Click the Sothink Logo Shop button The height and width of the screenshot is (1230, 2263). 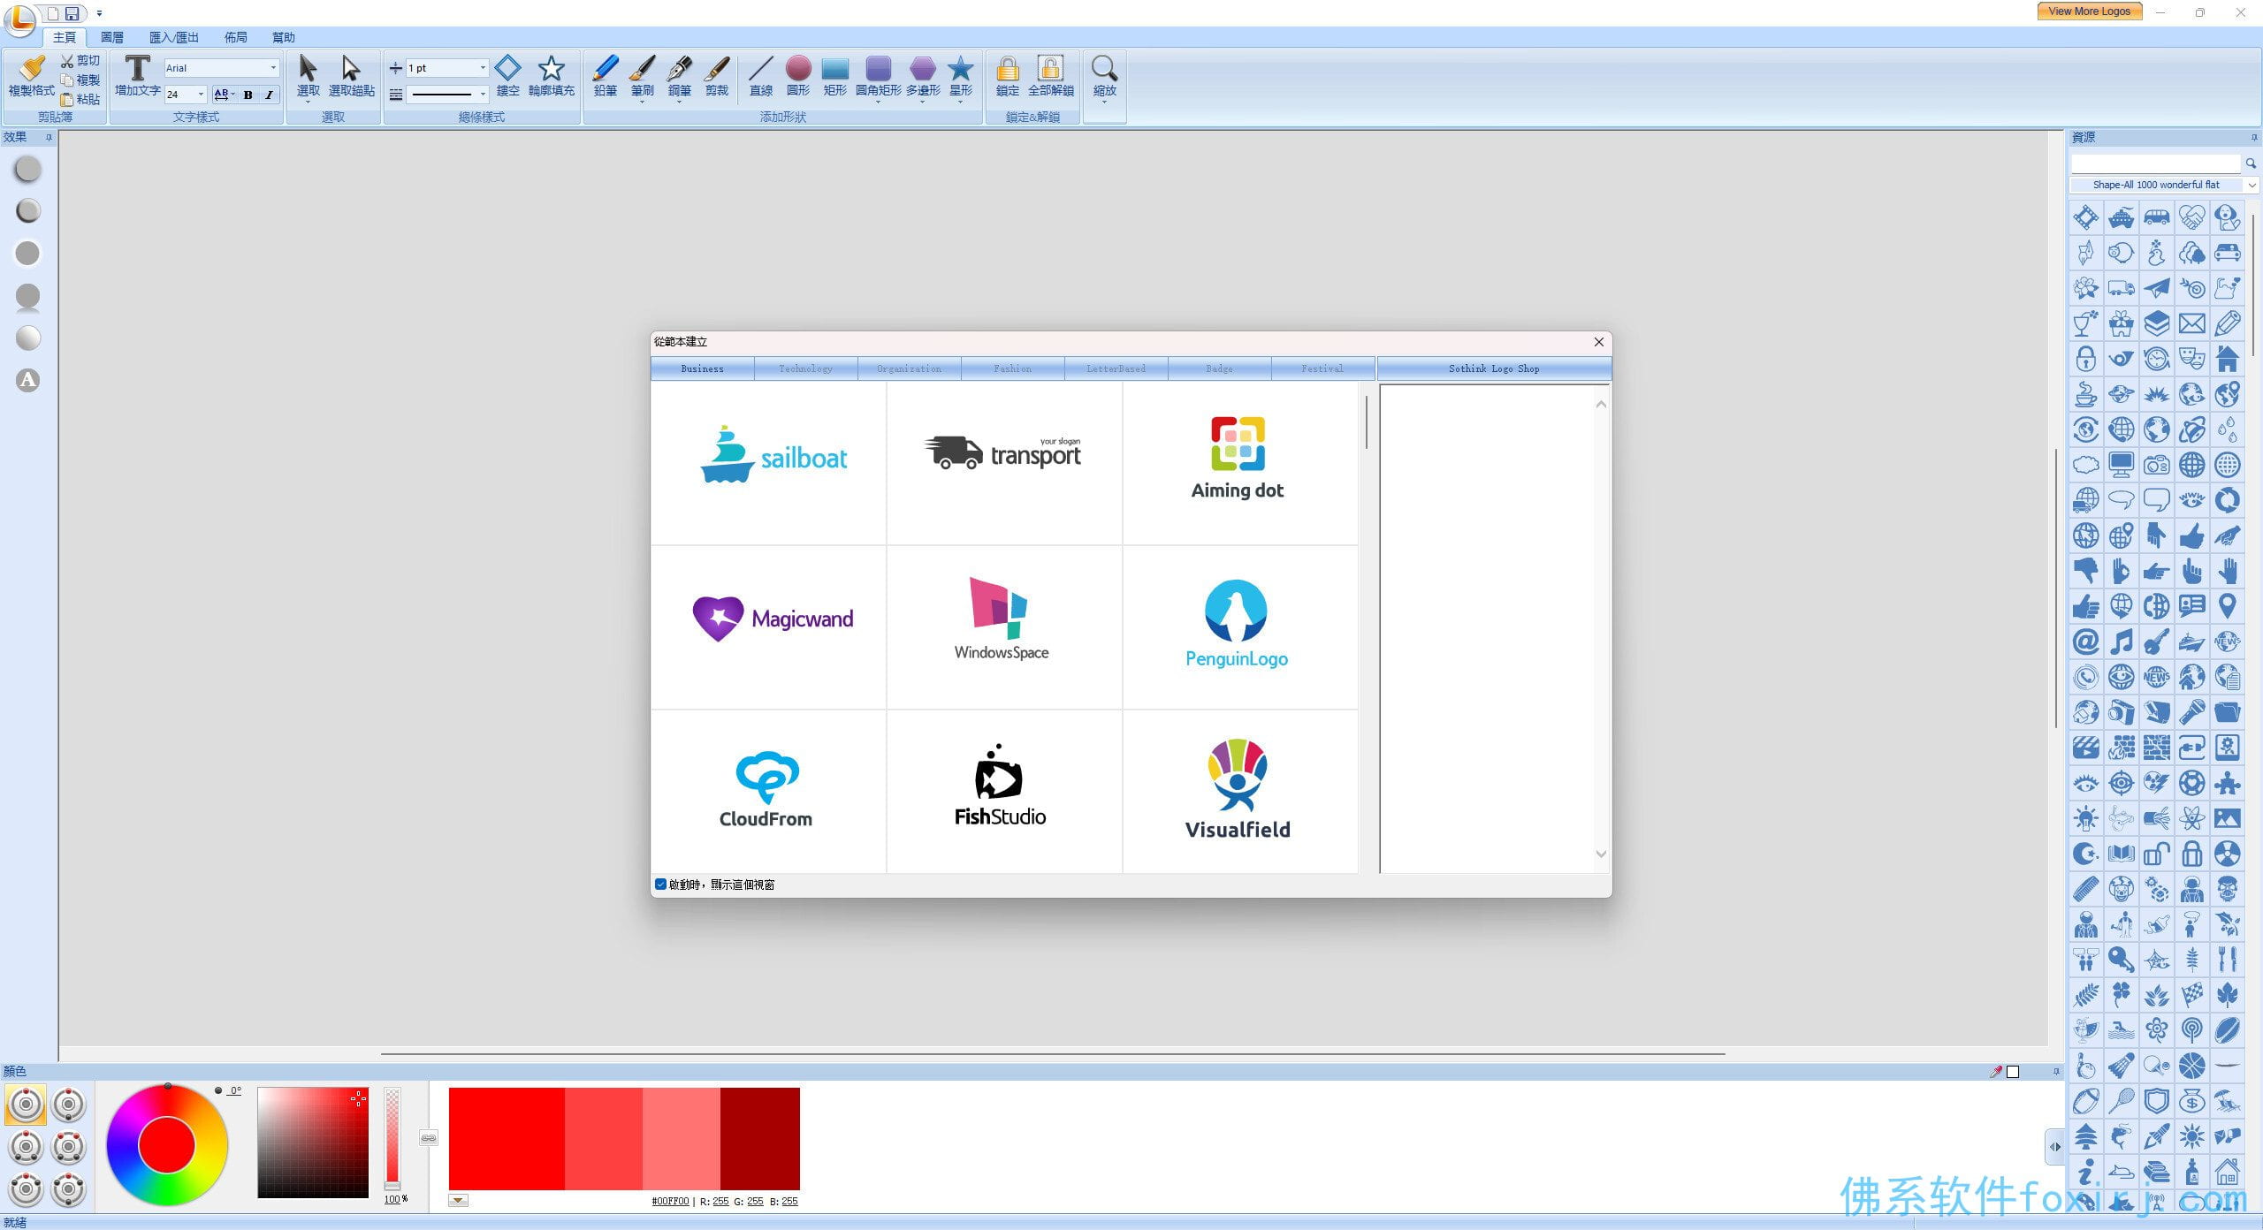click(x=1494, y=368)
